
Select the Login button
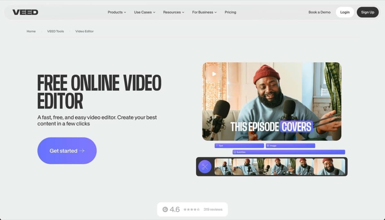pos(345,12)
